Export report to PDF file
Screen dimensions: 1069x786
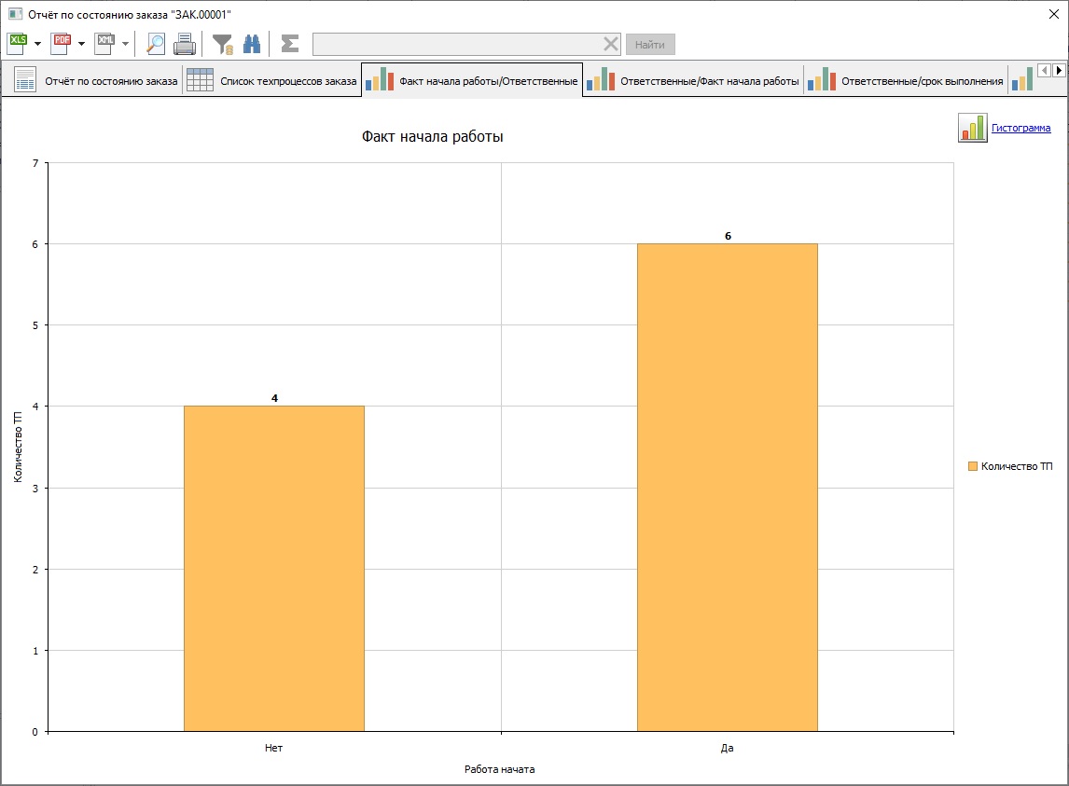pyautogui.click(x=61, y=43)
